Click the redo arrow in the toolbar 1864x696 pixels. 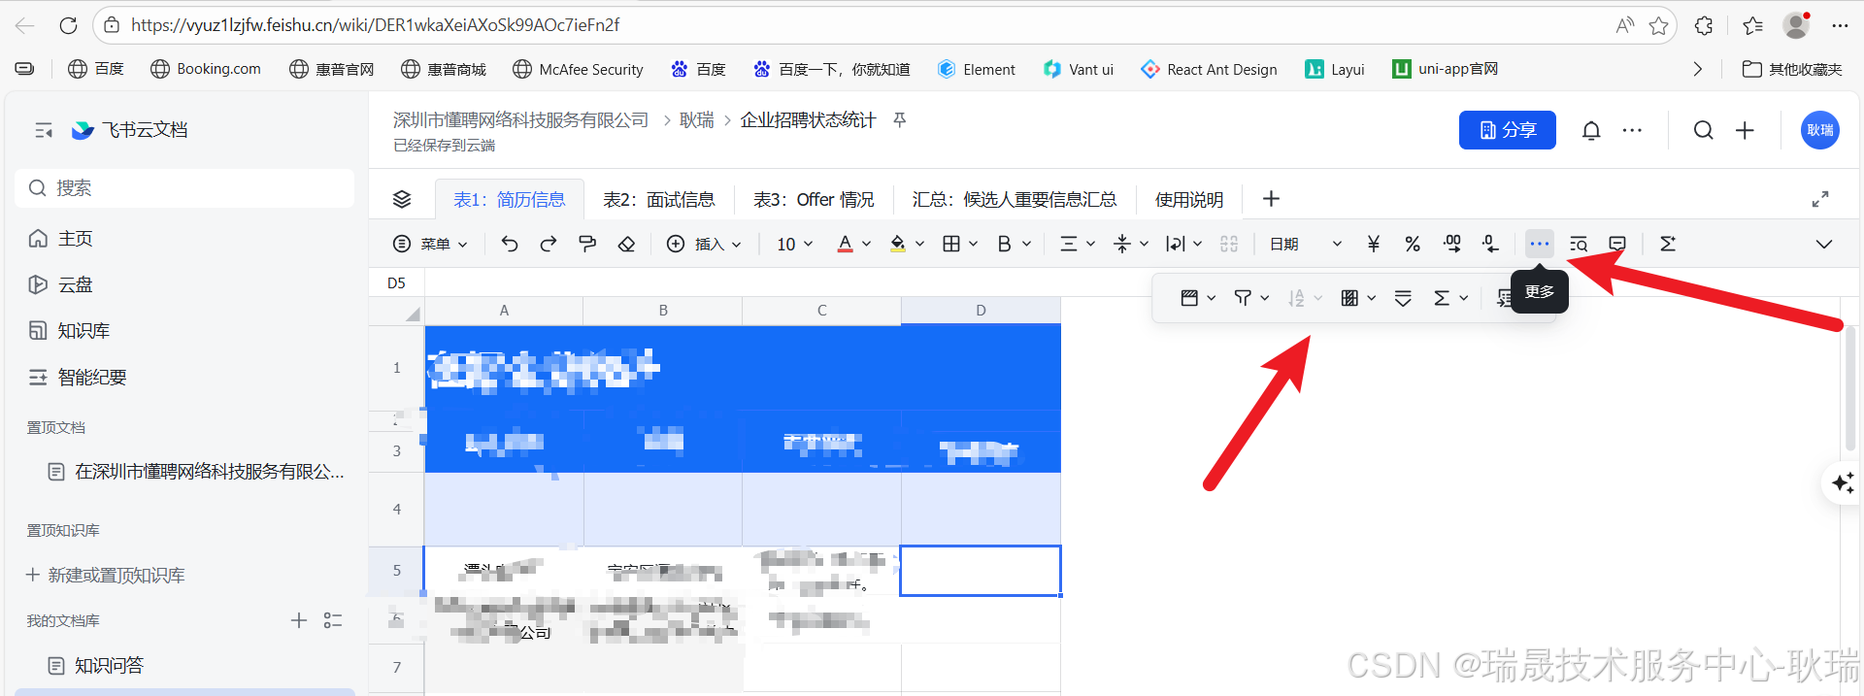(549, 244)
